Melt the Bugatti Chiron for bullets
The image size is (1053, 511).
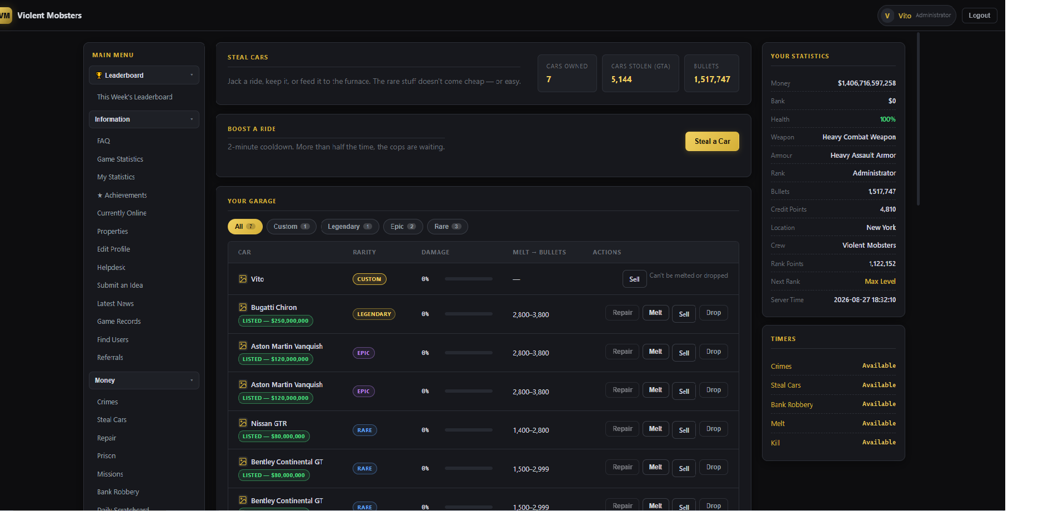(x=655, y=313)
